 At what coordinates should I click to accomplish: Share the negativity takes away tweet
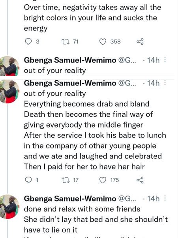point(140,42)
